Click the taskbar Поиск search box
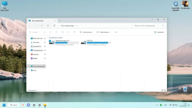 click(x=13, y=105)
